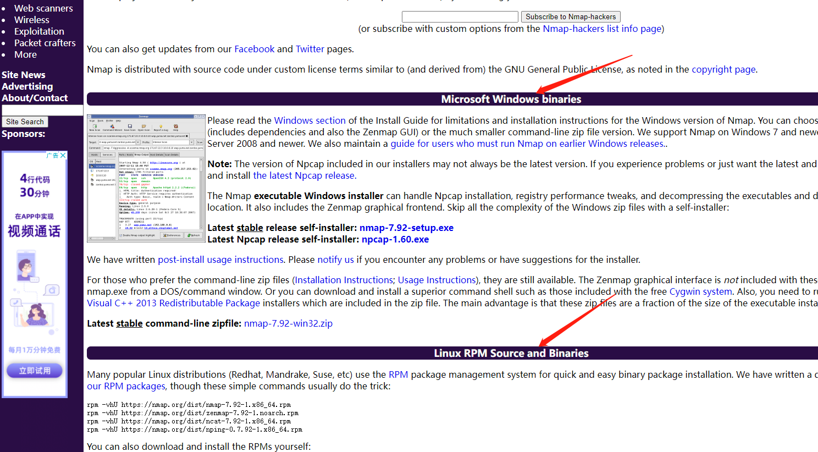Image resolution: width=818 pixels, height=452 pixels.
Task: Open the Usage Instructions link
Action: pyautogui.click(x=437, y=280)
